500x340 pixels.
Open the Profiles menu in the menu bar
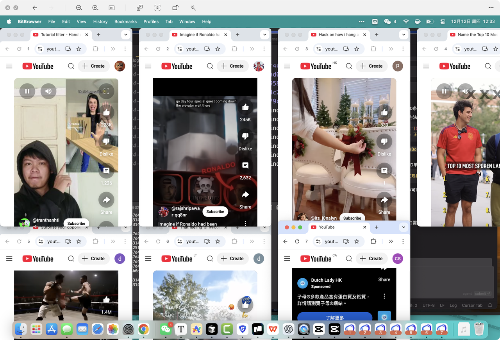(151, 21)
